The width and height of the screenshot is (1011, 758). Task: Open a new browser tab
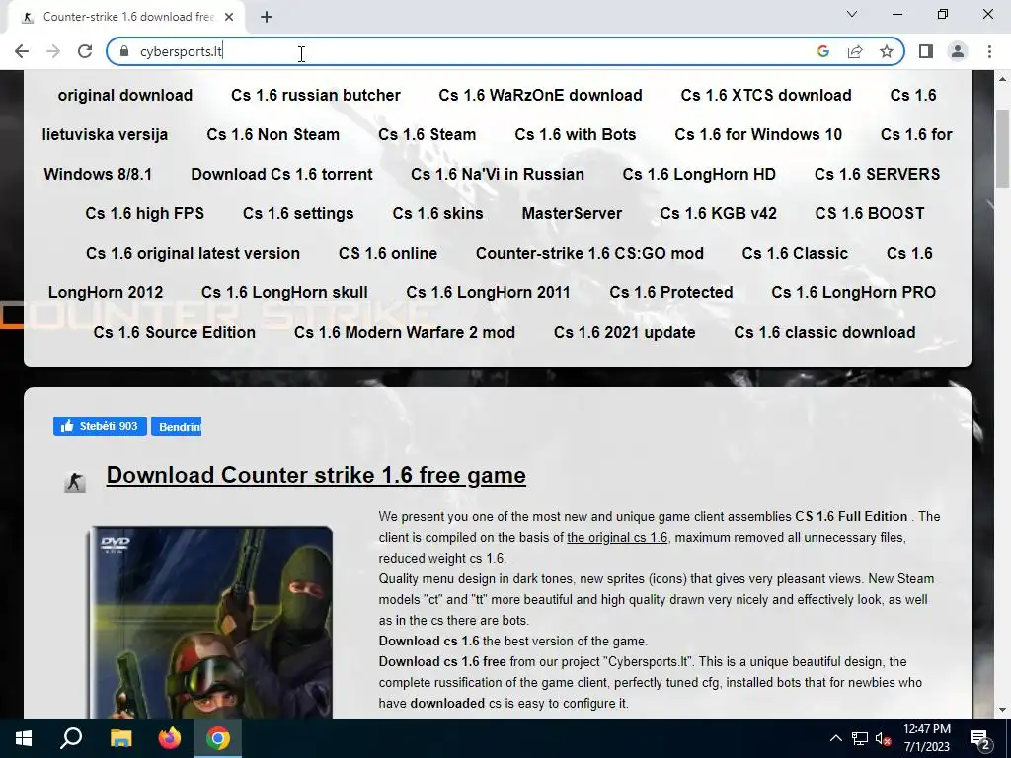pyautogui.click(x=267, y=17)
